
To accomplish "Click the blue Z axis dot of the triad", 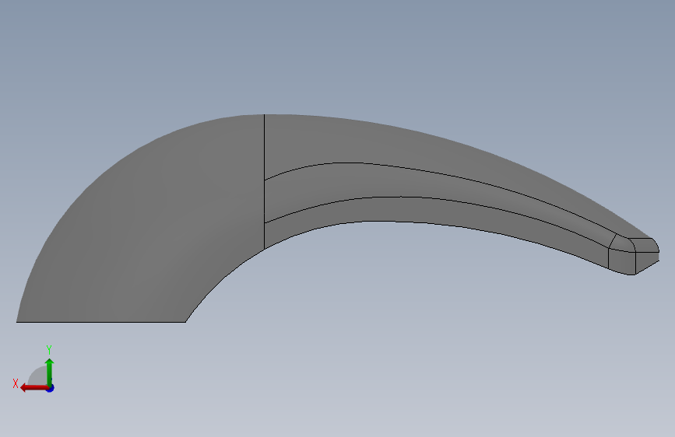I will pos(51,388).
